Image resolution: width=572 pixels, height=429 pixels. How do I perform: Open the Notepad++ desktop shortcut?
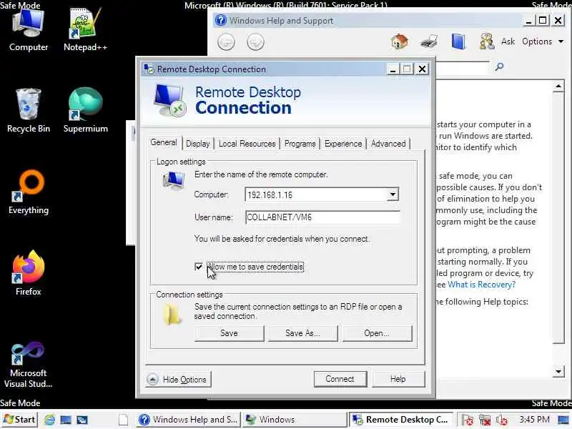pos(85,31)
